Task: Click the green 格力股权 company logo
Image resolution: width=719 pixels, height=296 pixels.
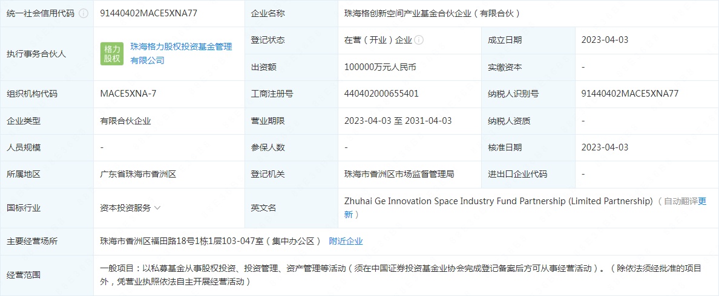Action: click(112, 54)
